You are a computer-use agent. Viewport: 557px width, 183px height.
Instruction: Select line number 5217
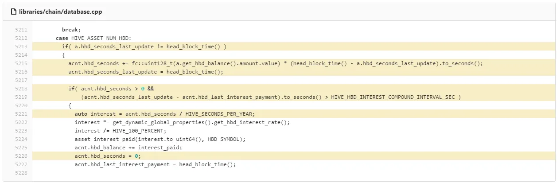click(x=21, y=80)
